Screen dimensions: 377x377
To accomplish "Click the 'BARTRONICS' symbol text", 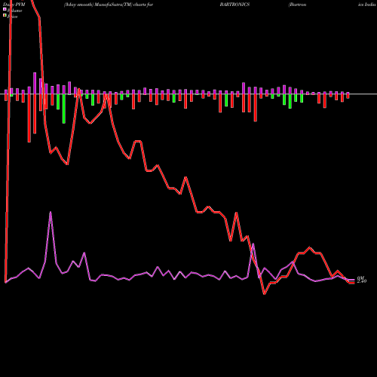I will tap(234, 5).
